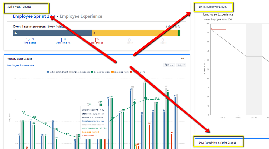
Task: Click the 1% Work complete metric
Action: pos(63,41)
